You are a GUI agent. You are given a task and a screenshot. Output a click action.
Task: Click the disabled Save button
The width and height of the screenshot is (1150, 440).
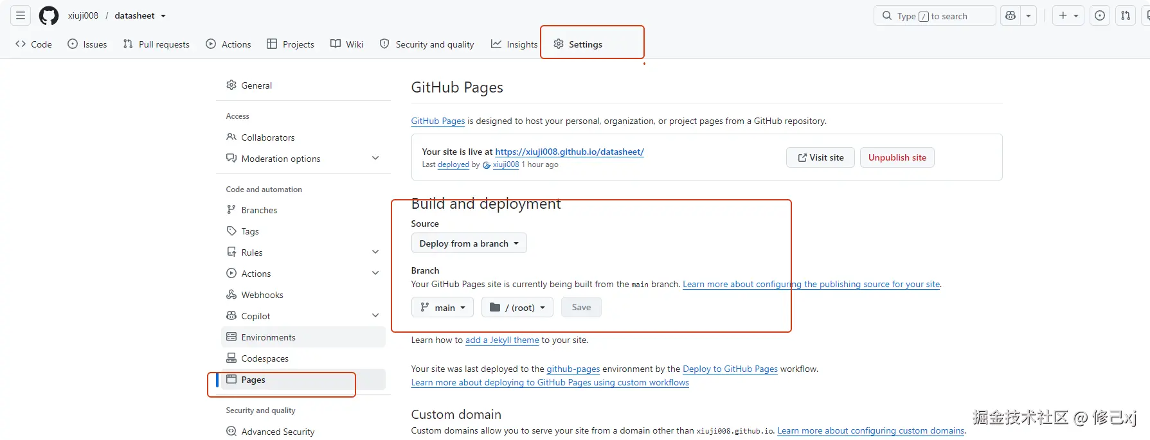coord(581,308)
